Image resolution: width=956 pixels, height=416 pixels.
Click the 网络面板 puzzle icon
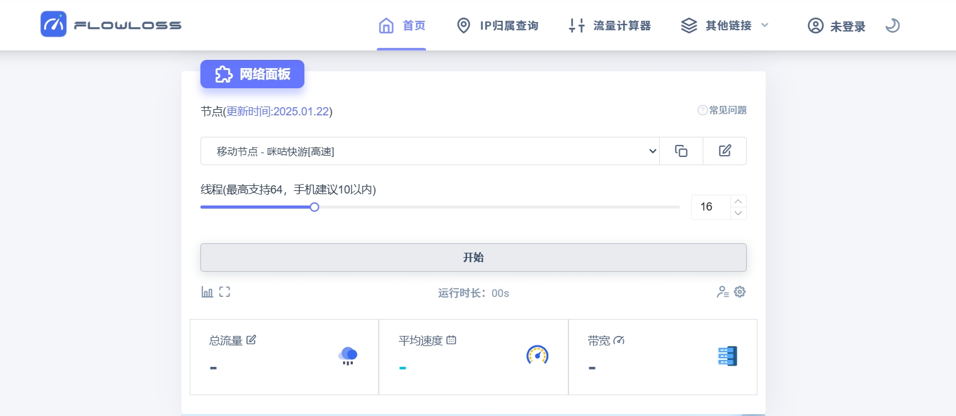224,74
